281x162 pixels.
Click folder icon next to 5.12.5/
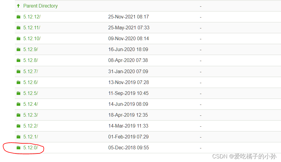[x=18, y=93]
